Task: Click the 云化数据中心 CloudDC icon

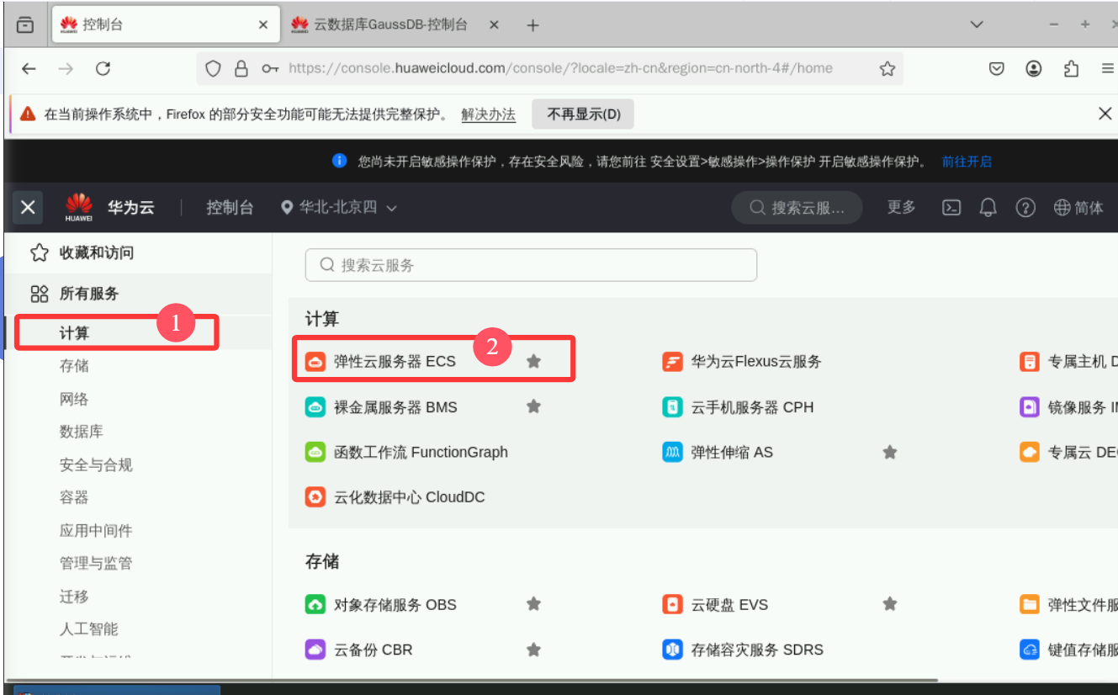Action: [x=315, y=497]
